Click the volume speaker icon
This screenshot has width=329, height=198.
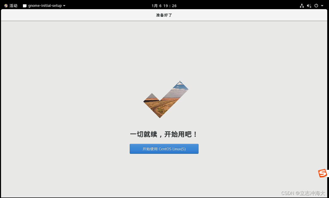click(309, 6)
